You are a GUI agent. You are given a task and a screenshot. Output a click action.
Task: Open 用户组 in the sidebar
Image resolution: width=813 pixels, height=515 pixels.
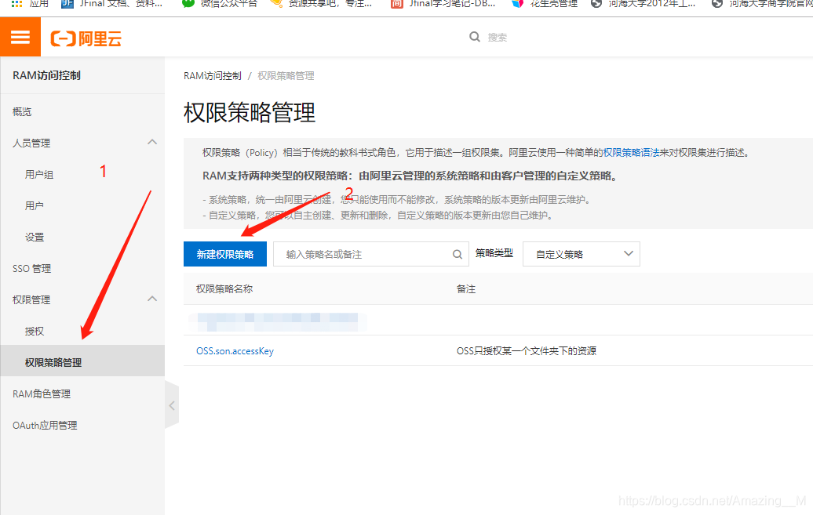[x=39, y=175]
